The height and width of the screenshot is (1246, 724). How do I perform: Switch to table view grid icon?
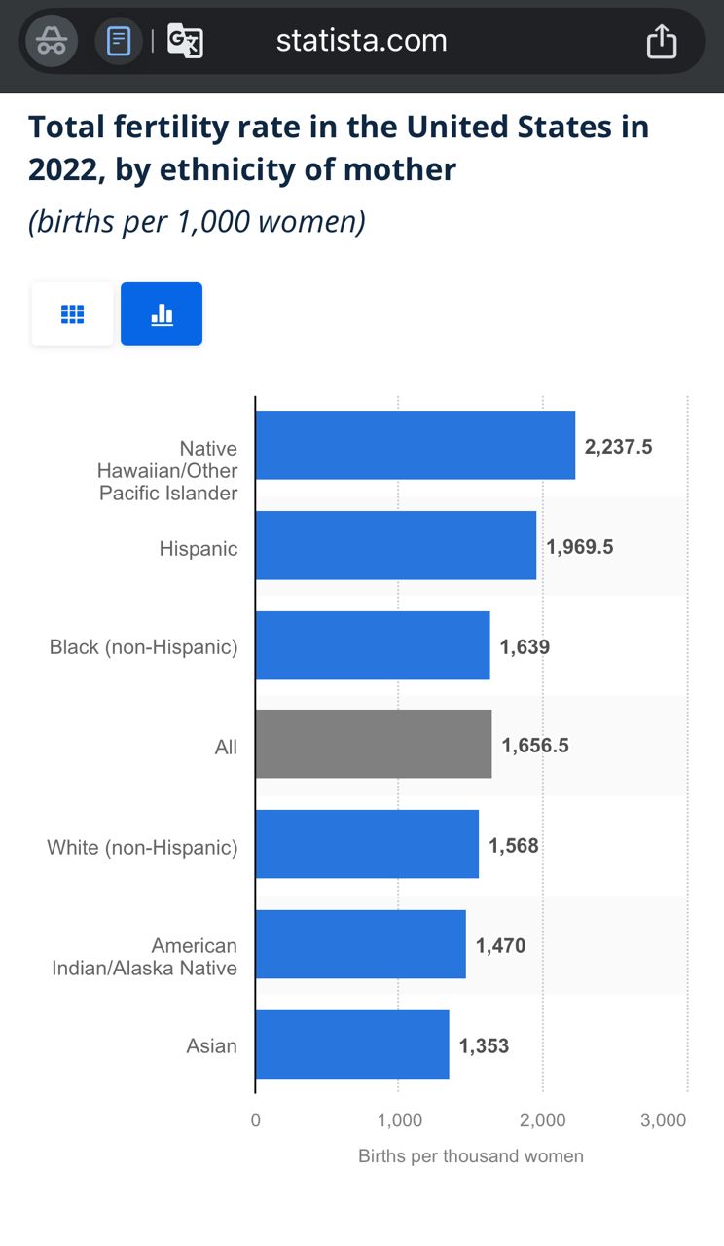pyautogui.click(x=73, y=314)
